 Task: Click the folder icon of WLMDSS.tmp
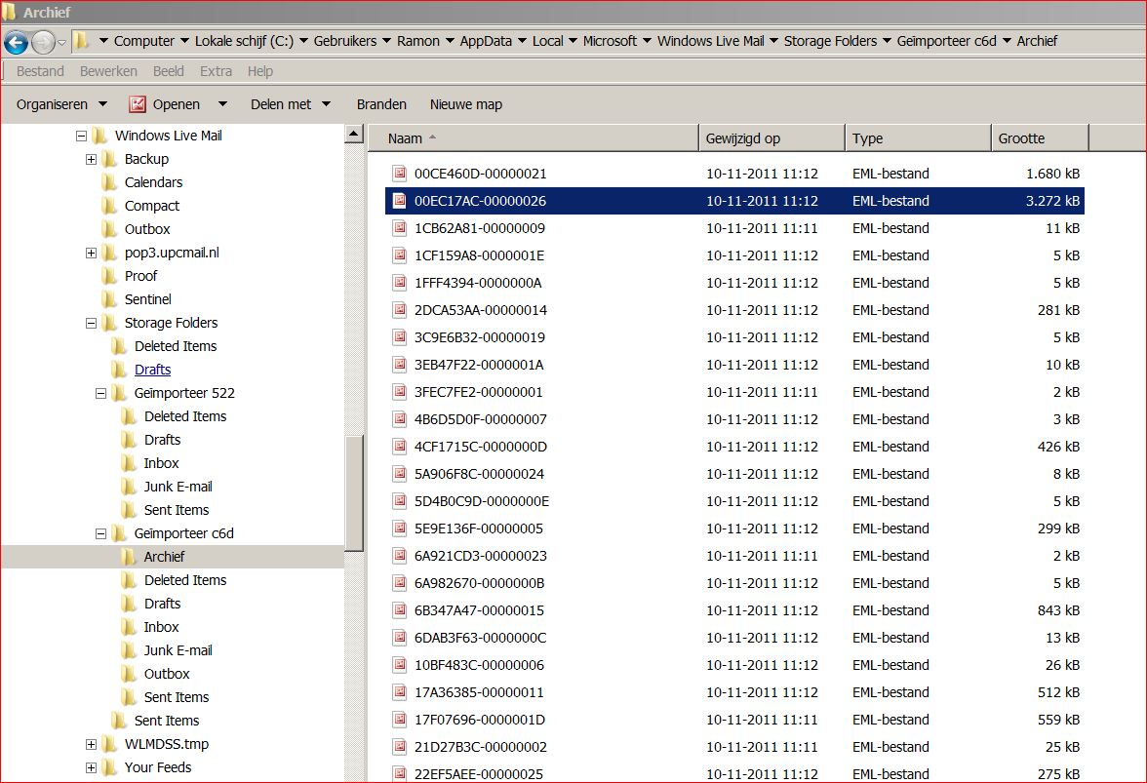(109, 744)
